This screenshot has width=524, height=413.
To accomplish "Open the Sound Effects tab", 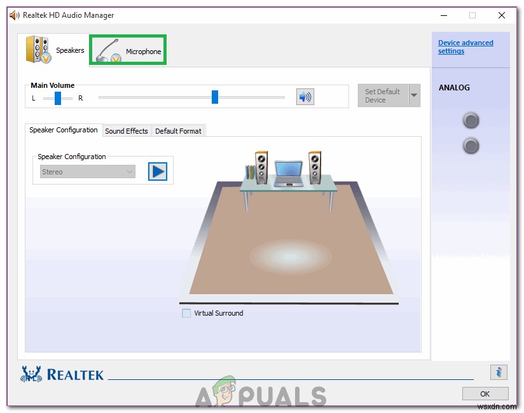I will [x=127, y=131].
